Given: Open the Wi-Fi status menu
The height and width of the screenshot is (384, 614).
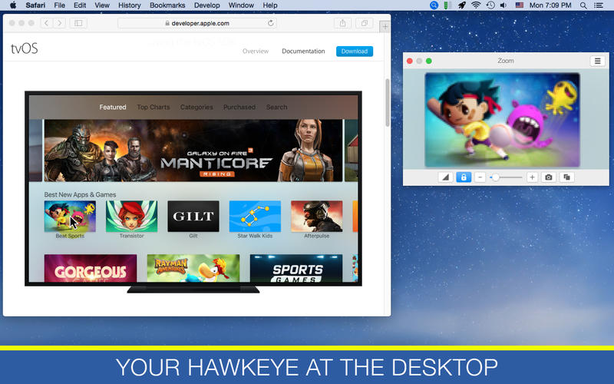Looking at the screenshot, I should point(476,5).
